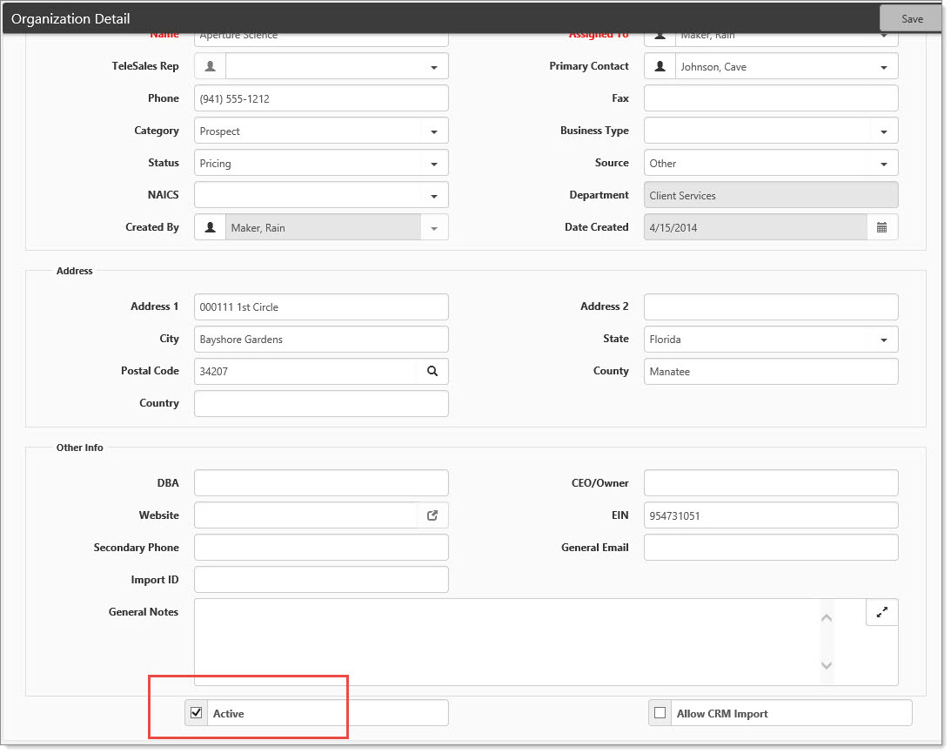951x754 pixels.
Task: Click the Phone input field
Action: [x=321, y=98]
